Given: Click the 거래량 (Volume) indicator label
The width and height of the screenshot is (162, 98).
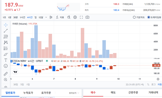Looking at the screenshot, I should tap(19, 24).
